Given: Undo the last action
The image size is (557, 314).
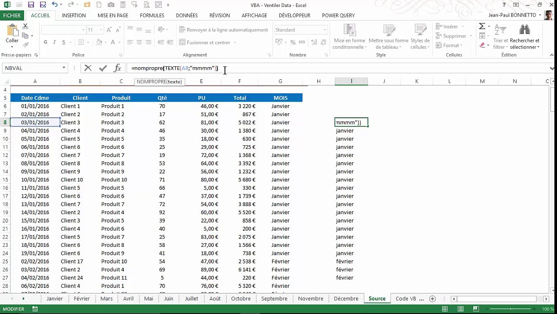Looking at the screenshot, I should 54,5.
